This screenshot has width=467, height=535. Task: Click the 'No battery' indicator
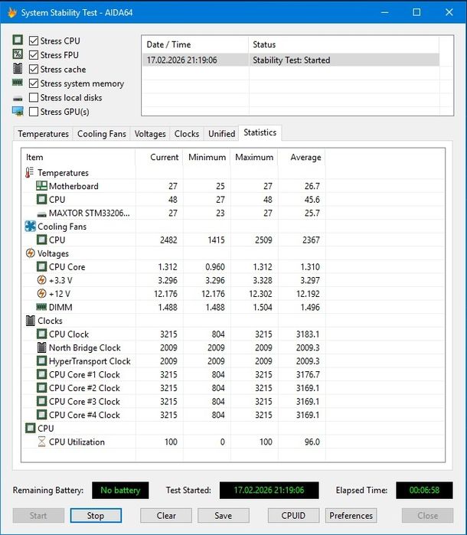[120, 491]
